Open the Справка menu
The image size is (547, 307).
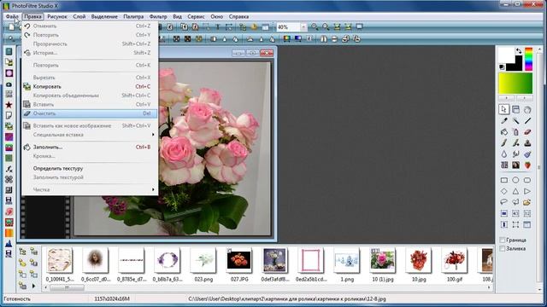point(238,16)
